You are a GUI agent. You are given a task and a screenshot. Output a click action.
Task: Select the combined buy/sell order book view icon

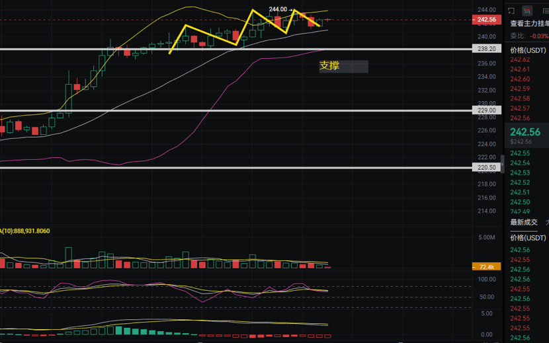click(527, 11)
